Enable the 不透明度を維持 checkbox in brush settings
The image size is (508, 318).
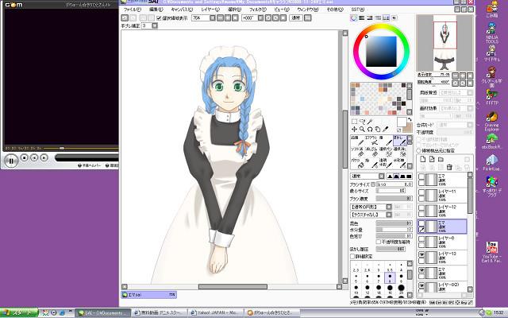378,242
